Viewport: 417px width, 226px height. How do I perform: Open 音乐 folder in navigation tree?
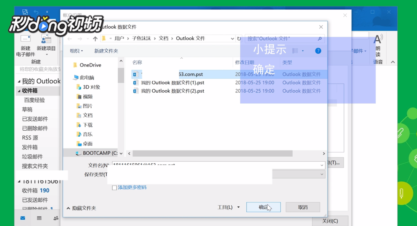(x=87, y=134)
